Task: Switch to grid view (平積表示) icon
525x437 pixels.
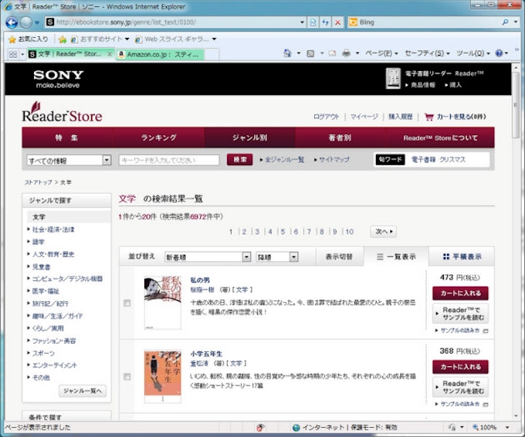Action: pos(446,257)
